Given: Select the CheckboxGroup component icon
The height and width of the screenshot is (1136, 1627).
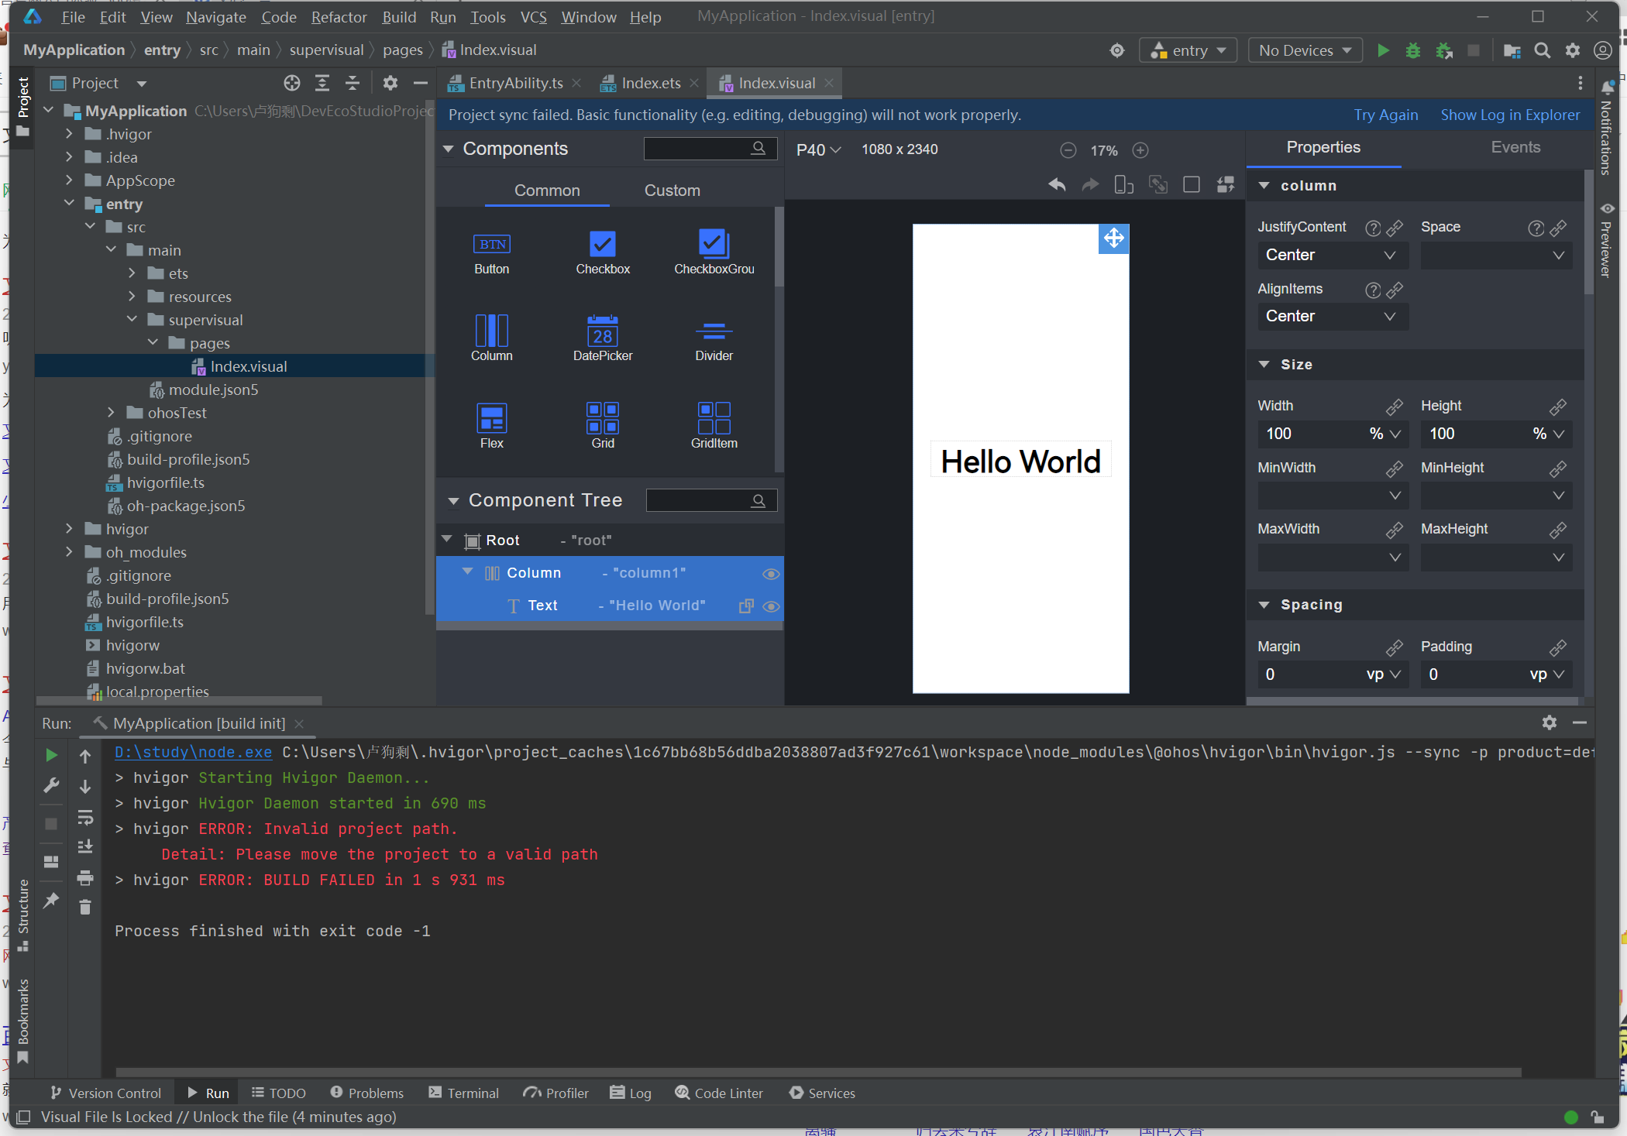Looking at the screenshot, I should click(x=714, y=245).
